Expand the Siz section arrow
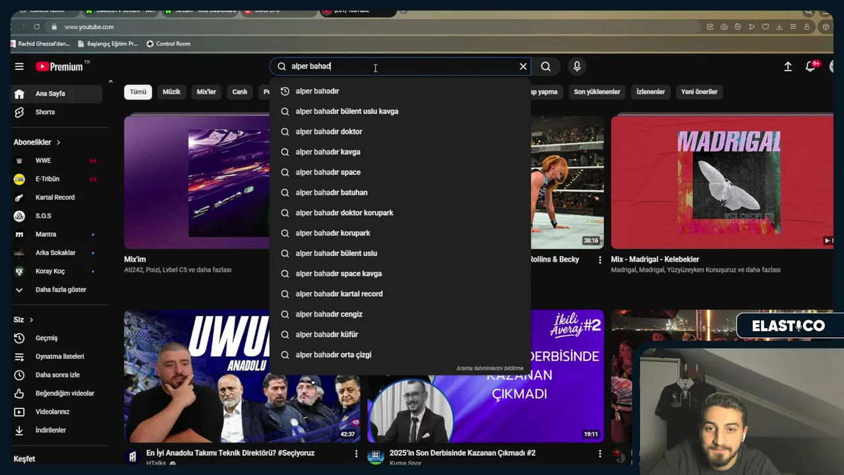The width and height of the screenshot is (844, 475). point(31,320)
